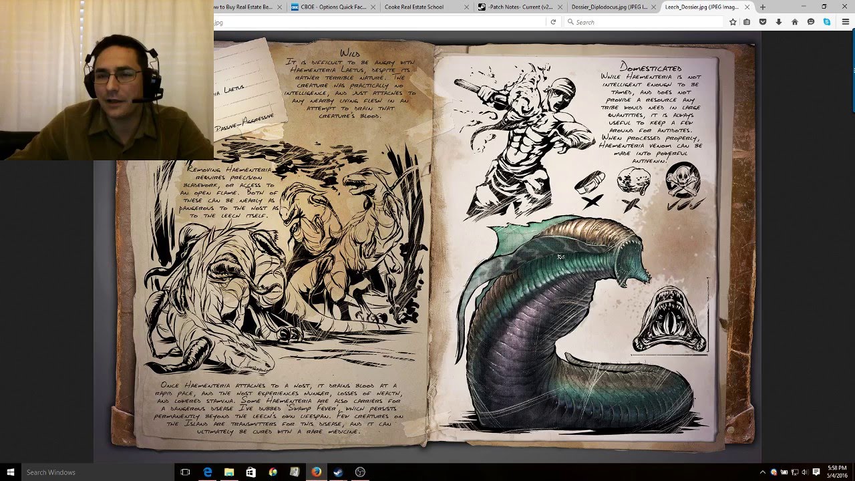The width and height of the screenshot is (855, 481).
Task: Open the Downloads arrow icon
Action: (779, 22)
